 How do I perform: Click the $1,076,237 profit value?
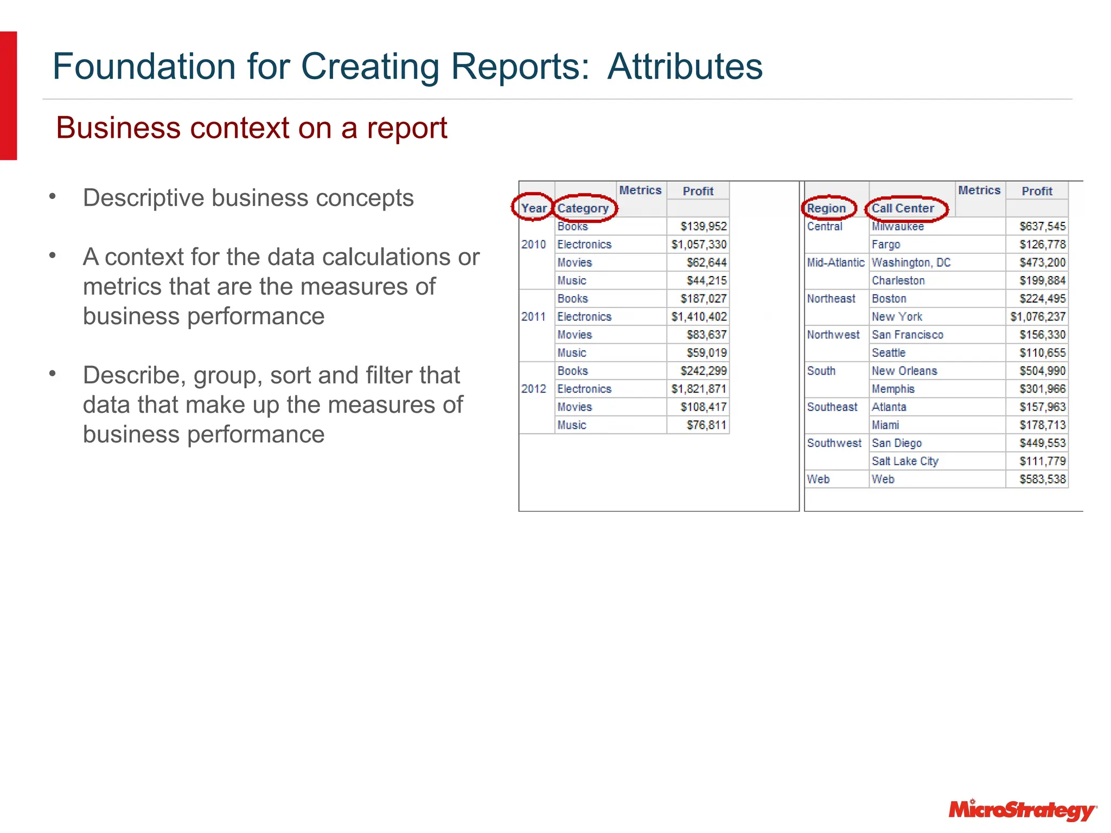pyautogui.click(x=1038, y=317)
